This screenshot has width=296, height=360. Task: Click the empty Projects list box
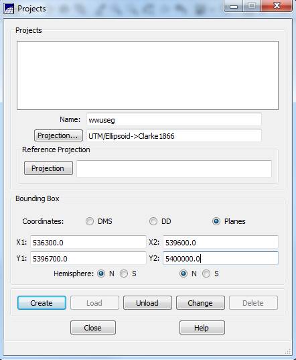click(147, 75)
